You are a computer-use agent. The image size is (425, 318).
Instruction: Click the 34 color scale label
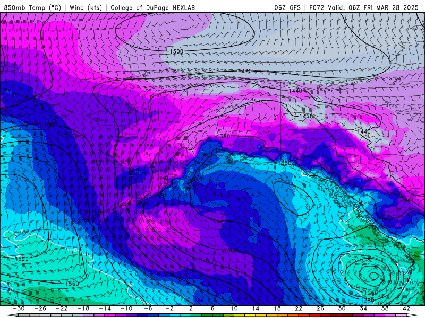(x=363, y=308)
